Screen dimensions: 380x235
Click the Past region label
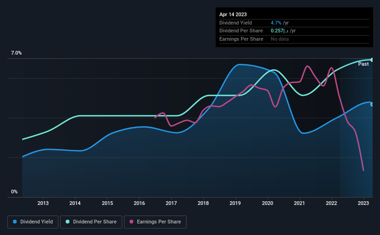point(363,64)
